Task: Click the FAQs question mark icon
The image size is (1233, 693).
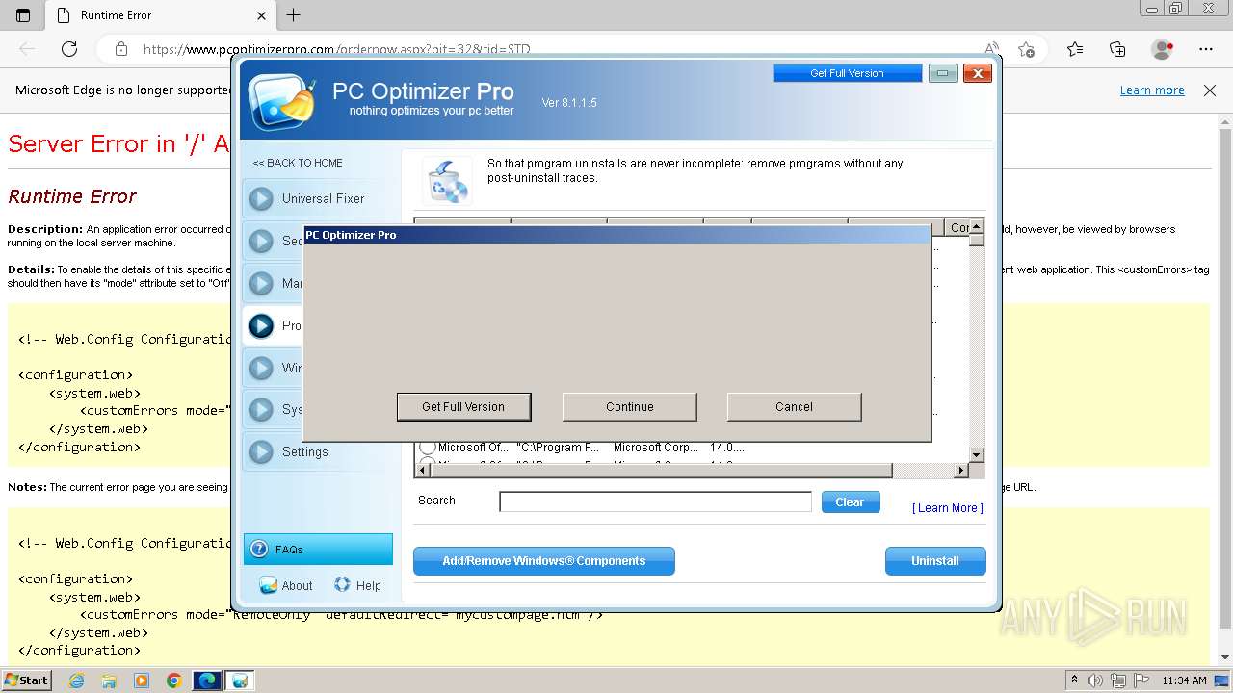Action: 258,550
